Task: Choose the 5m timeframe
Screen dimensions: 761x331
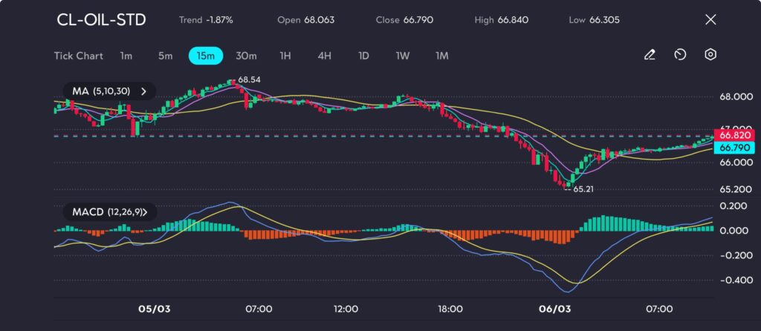Action: [165, 56]
